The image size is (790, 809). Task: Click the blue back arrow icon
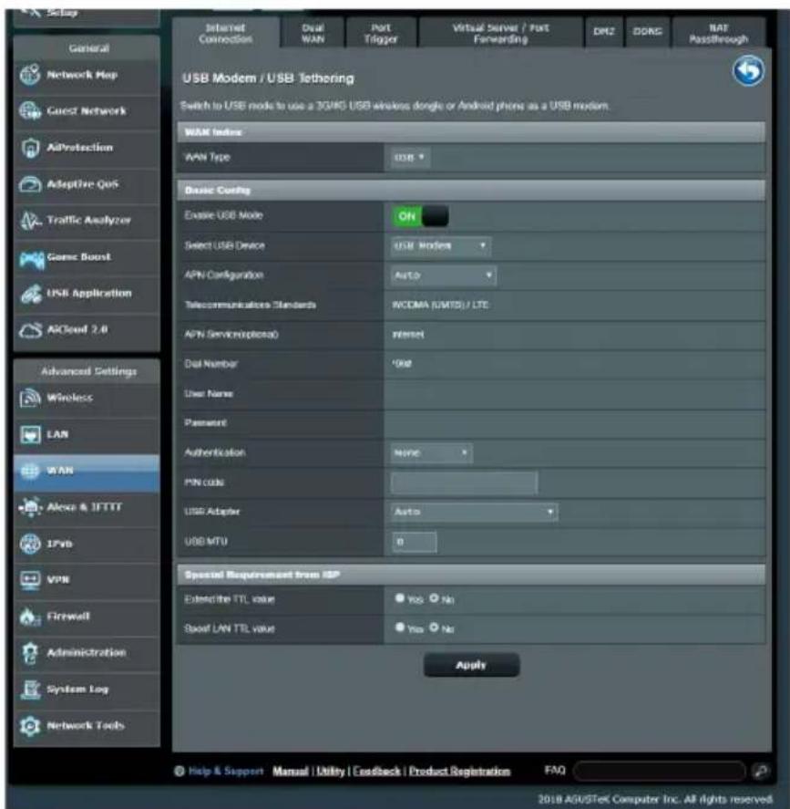click(748, 70)
